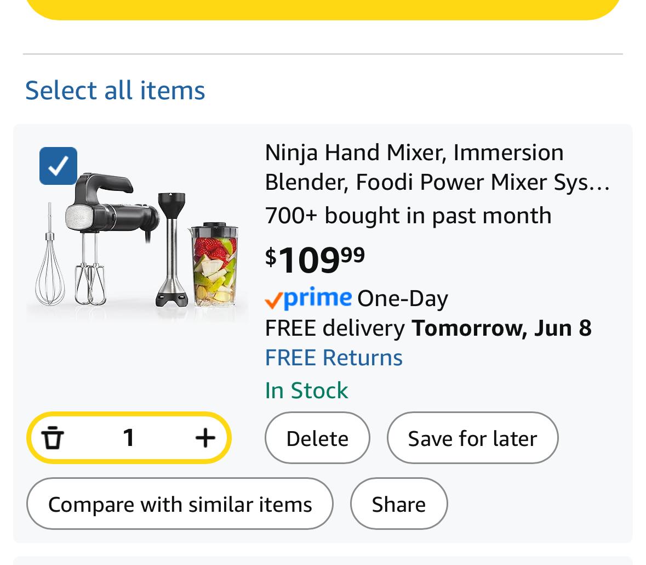Tap the One-Day shipping label

[403, 298]
